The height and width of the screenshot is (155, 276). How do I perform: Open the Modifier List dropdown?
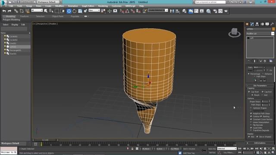(x=260, y=34)
